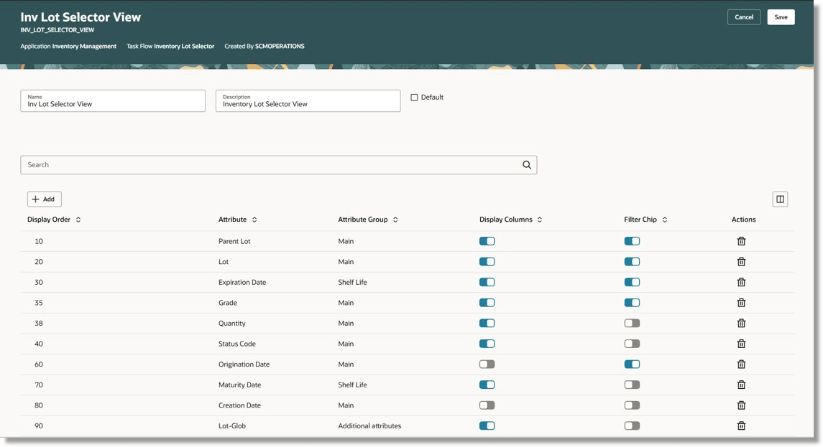Add a new attribute row
The image size is (823, 447).
click(x=44, y=199)
